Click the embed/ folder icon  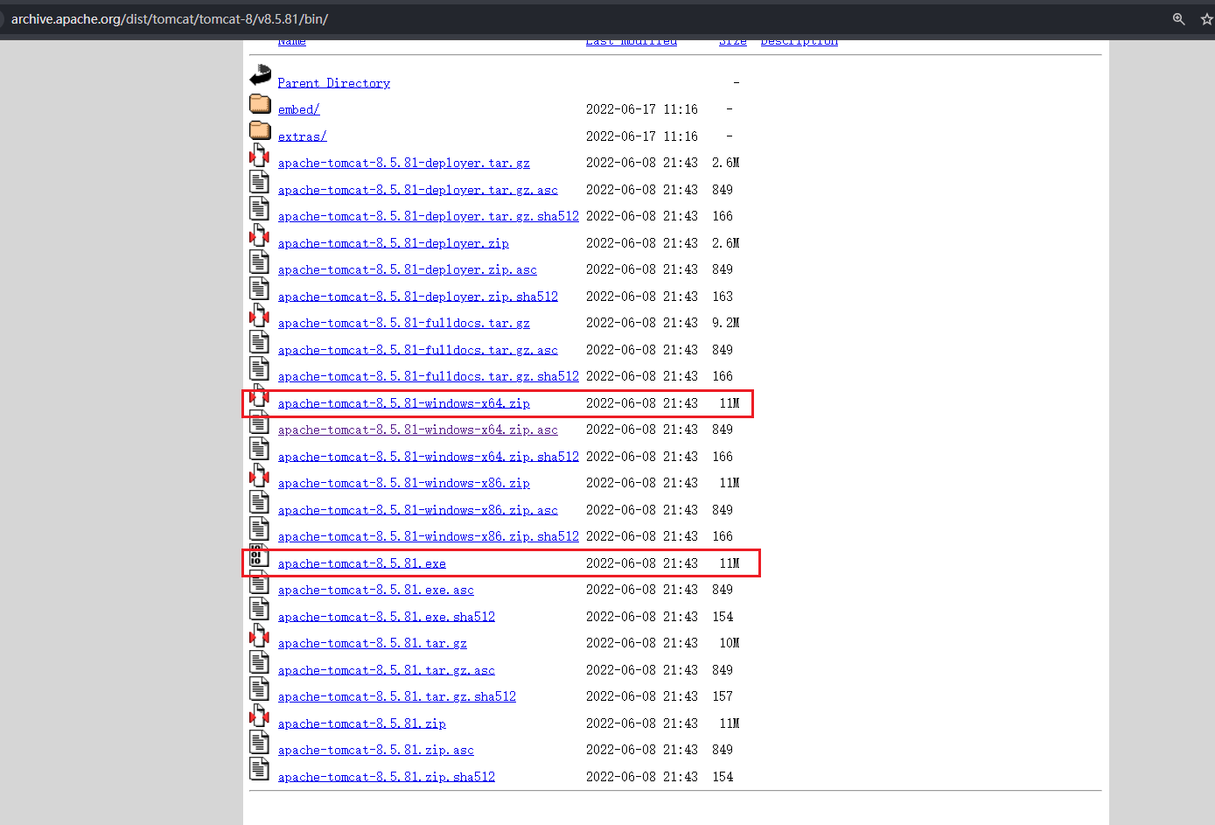[x=260, y=104]
